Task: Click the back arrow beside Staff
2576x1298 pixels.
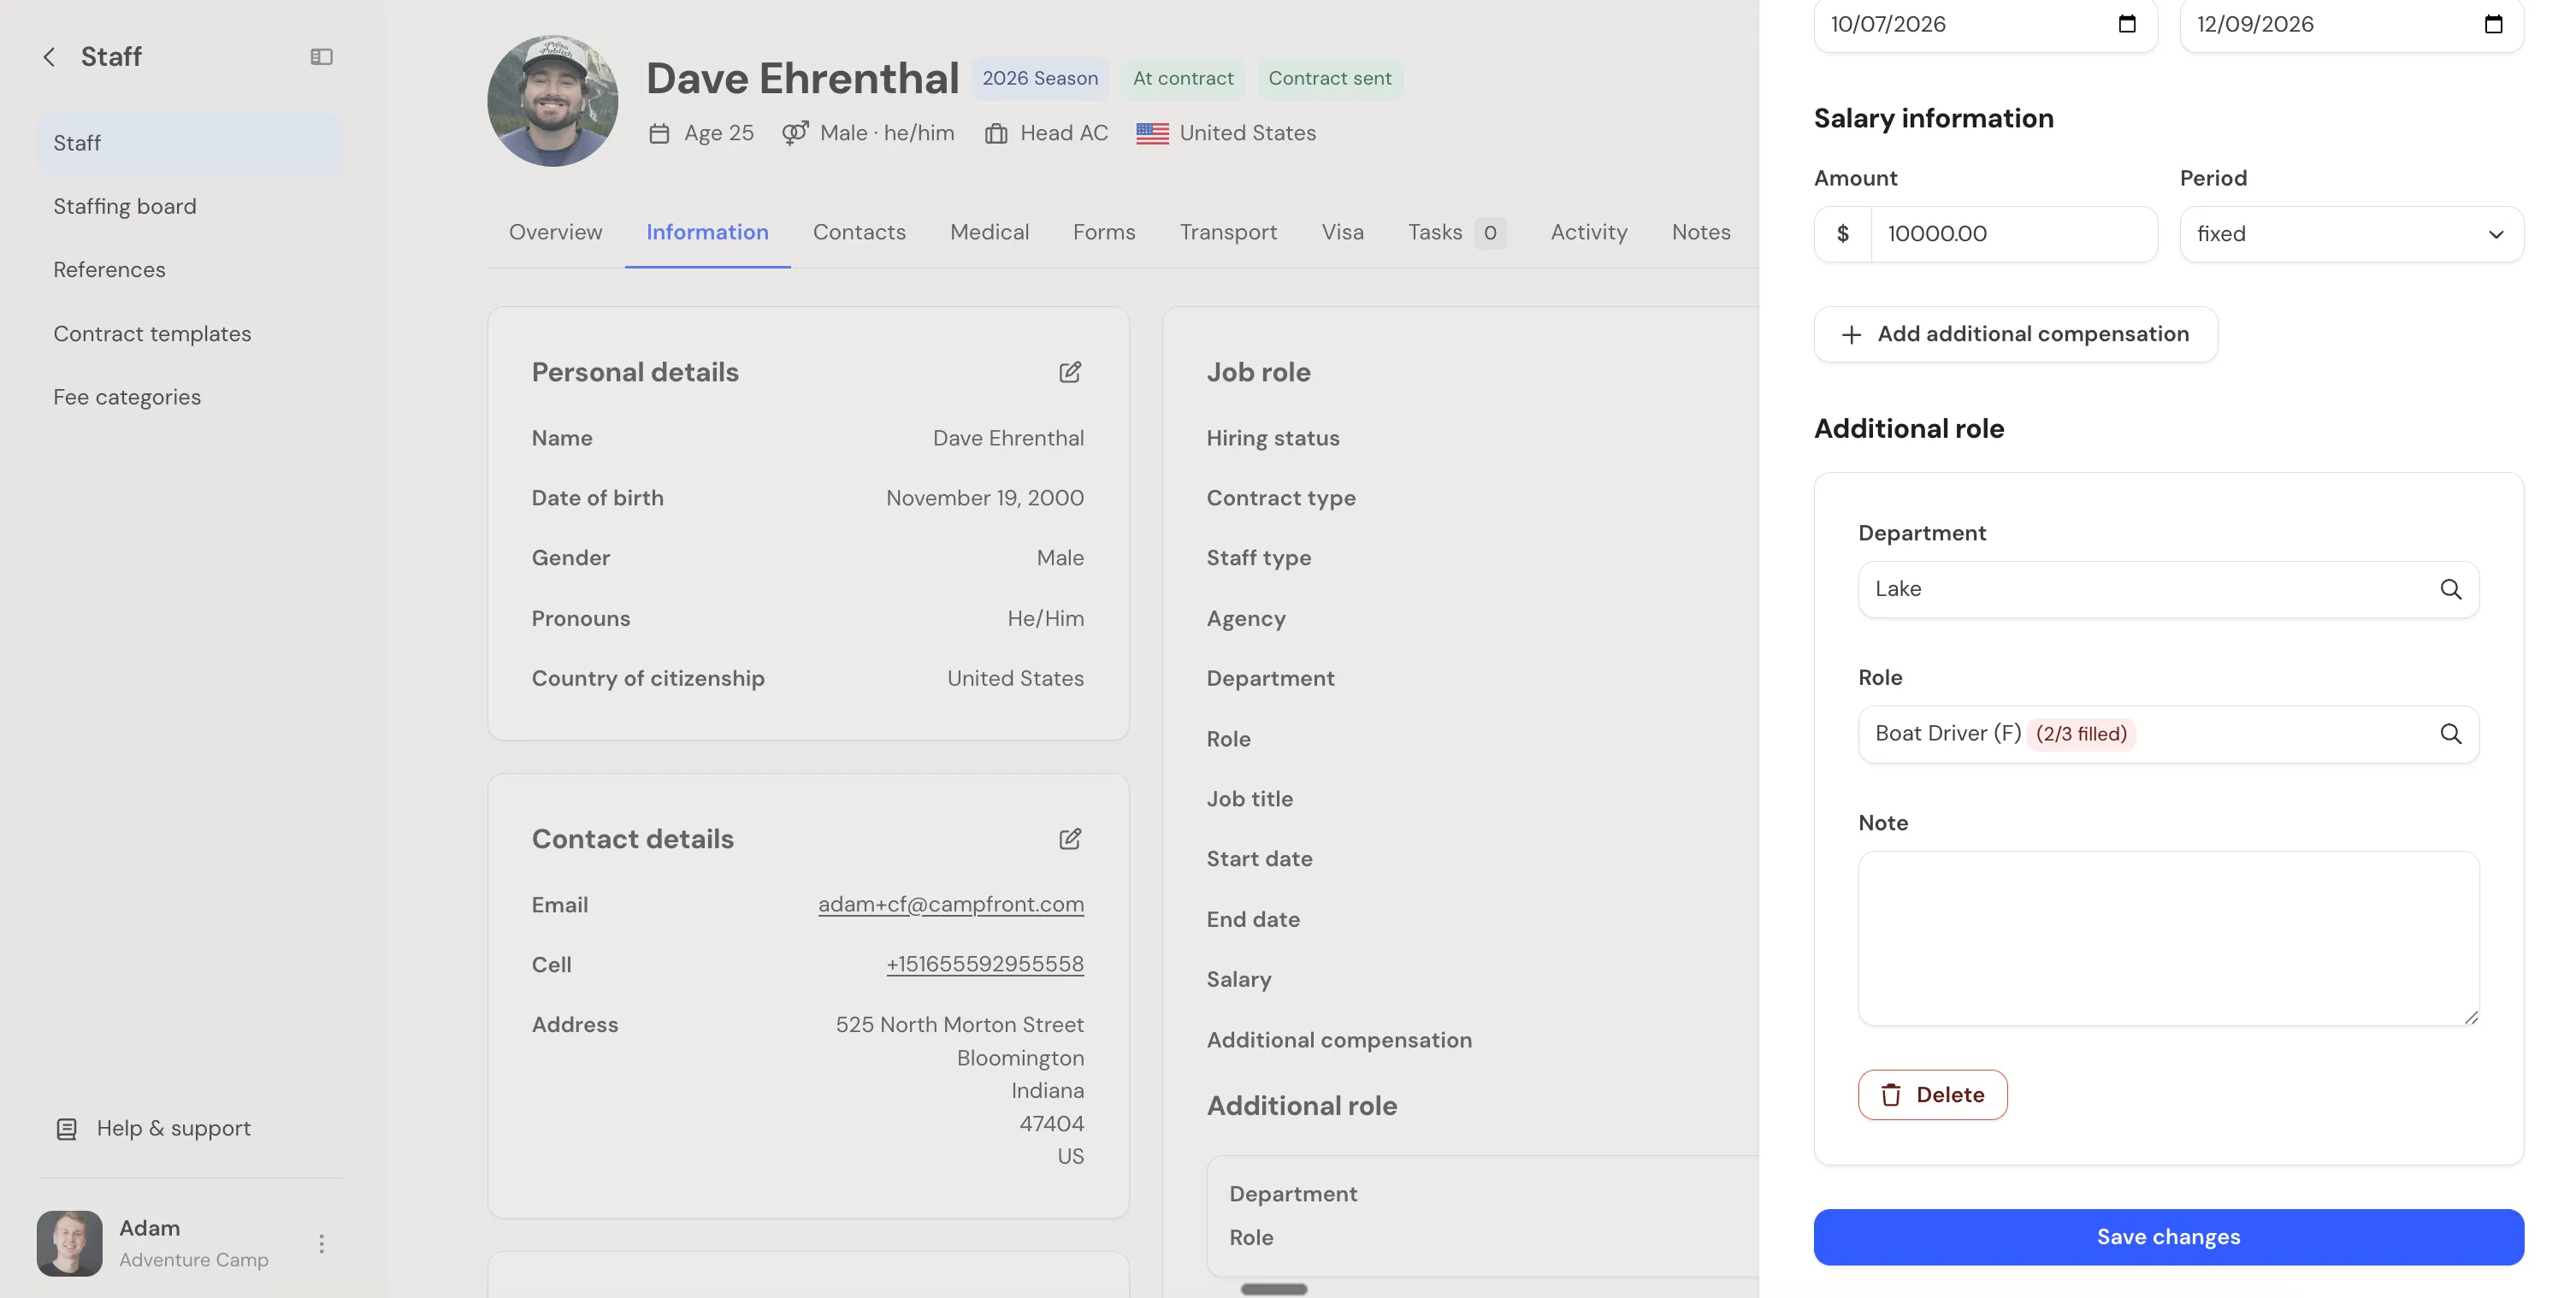Action: [x=49, y=57]
